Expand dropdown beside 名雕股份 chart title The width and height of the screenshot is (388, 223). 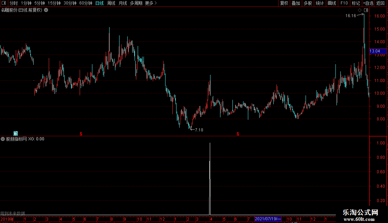pos(46,10)
